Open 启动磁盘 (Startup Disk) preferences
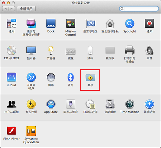Viewport: 161px width, 148px height. pyautogui.click(x=110, y=104)
